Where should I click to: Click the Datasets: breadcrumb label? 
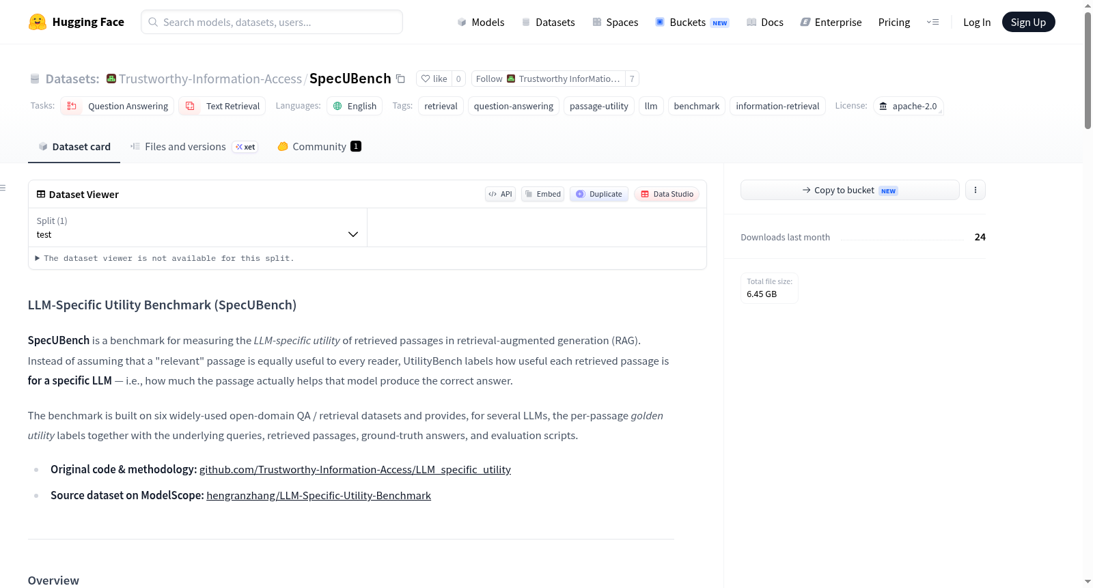[72, 79]
